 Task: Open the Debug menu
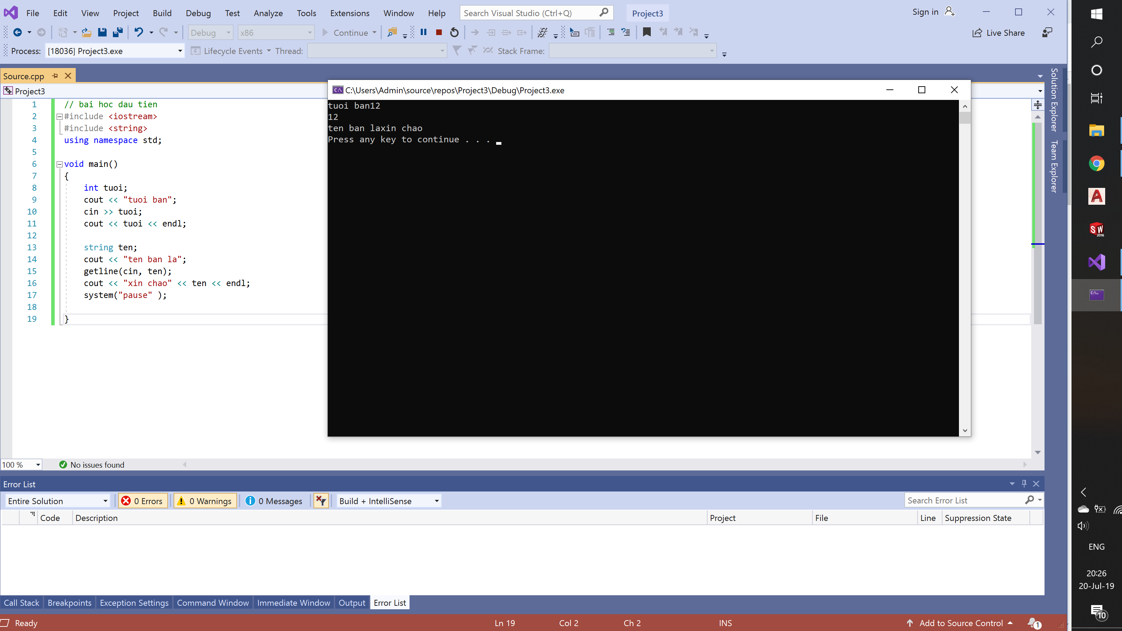[198, 13]
